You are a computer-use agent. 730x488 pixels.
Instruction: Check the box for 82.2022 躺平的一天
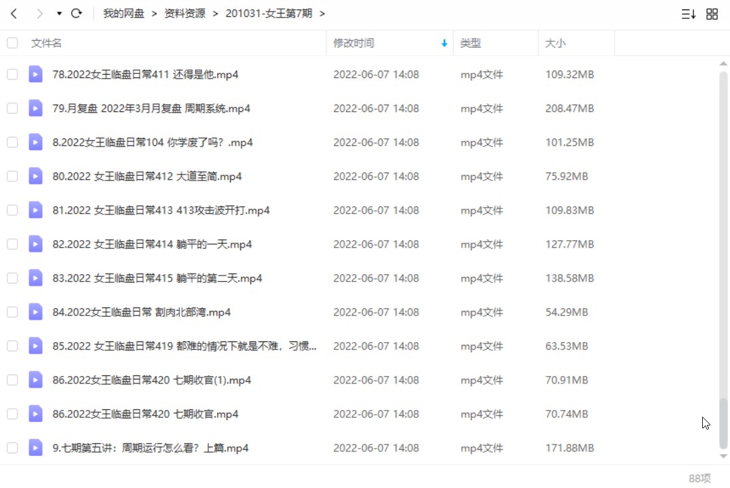point(13,244)
